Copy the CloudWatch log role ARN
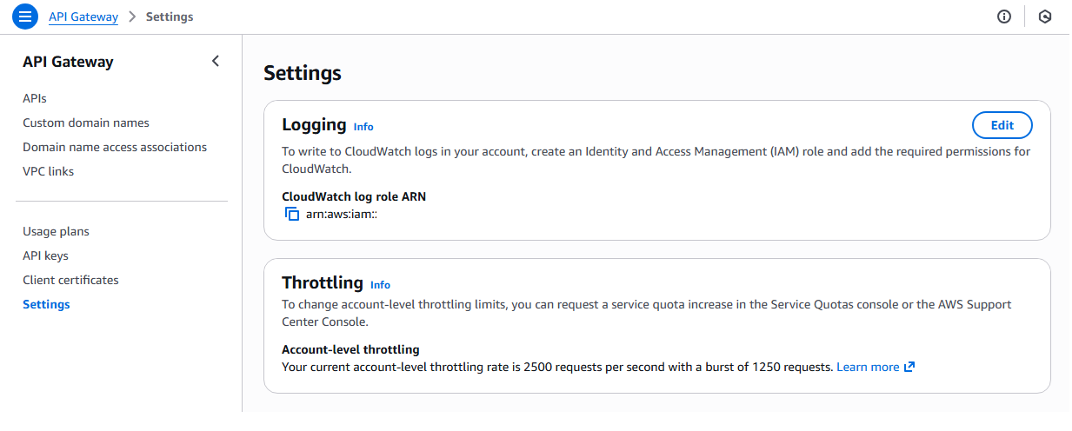1072x431 pixels. pos(292,214)
